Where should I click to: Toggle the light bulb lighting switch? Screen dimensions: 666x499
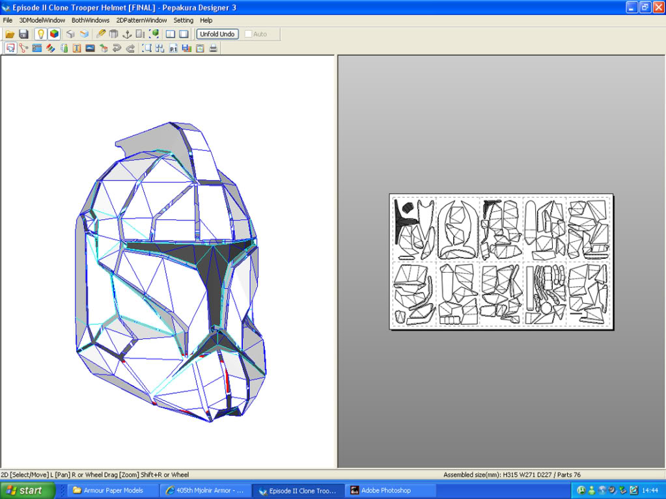click(x=41, y=34)
